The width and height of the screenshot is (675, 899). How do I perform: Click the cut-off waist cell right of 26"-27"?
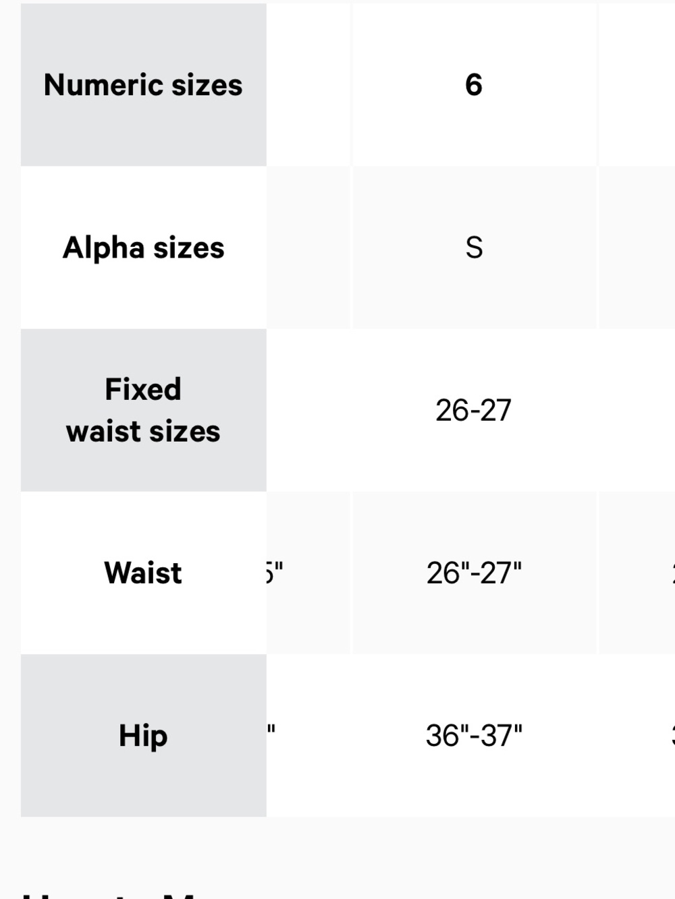[x=637, y=573]
